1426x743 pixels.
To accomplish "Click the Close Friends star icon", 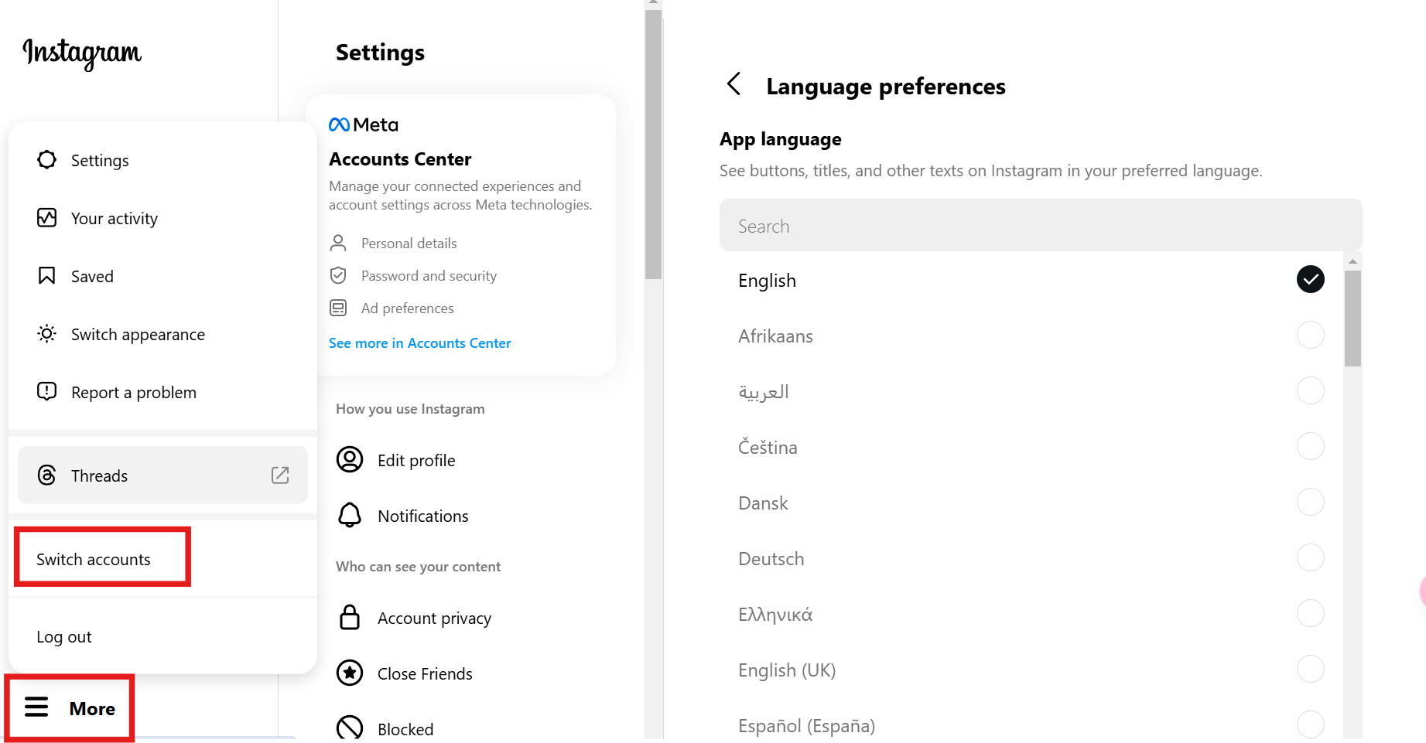I will click(x=350, y=673).
